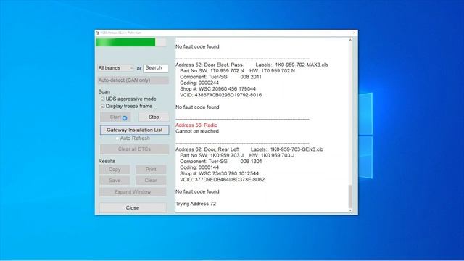The image size is (464, 261).
Task: Open the All brands dropdown
Action: pyautogui.click(x=116, y=68)
